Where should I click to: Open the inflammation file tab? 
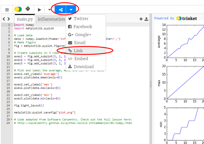click(x=51, y=19)
